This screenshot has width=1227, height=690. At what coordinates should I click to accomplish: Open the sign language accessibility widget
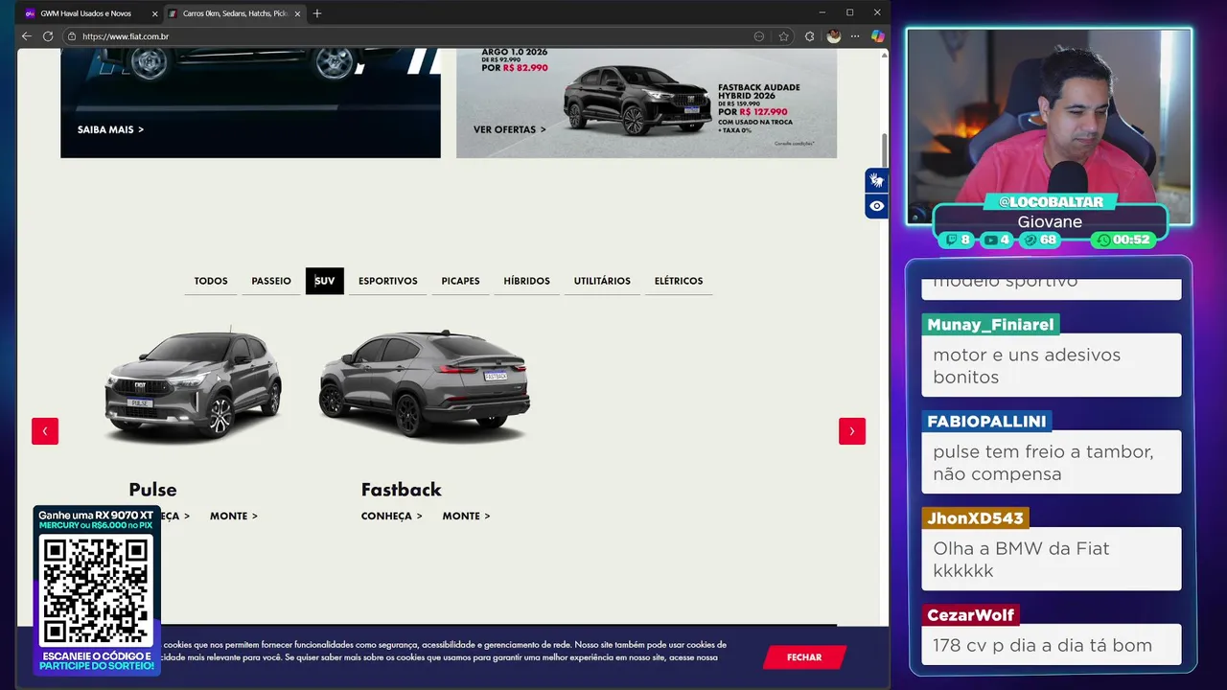[x=876, y=180]
